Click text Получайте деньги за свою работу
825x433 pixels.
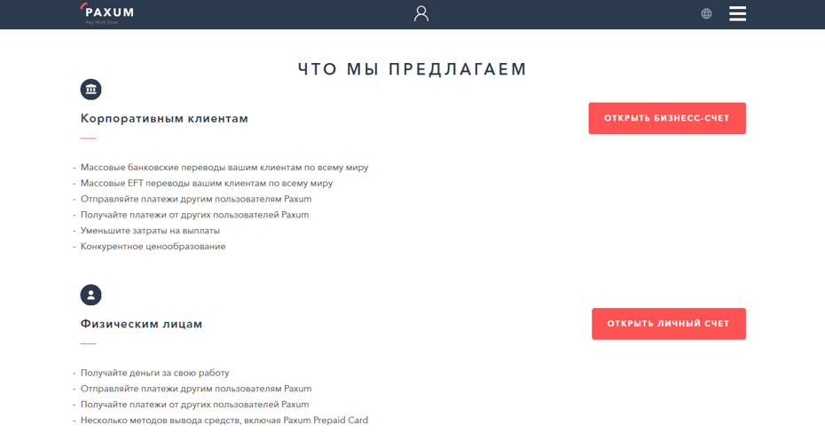(154, 373)
